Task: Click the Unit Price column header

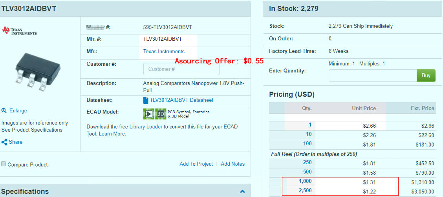Action: click(x=364, y=108)
